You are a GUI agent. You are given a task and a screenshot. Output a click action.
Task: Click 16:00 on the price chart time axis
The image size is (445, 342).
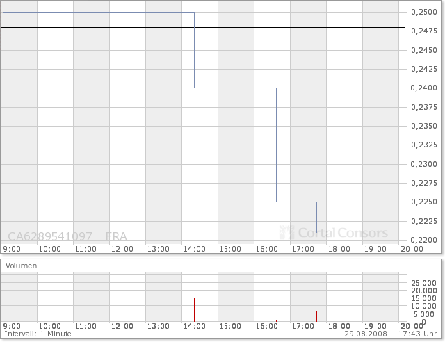coord(267,249)
